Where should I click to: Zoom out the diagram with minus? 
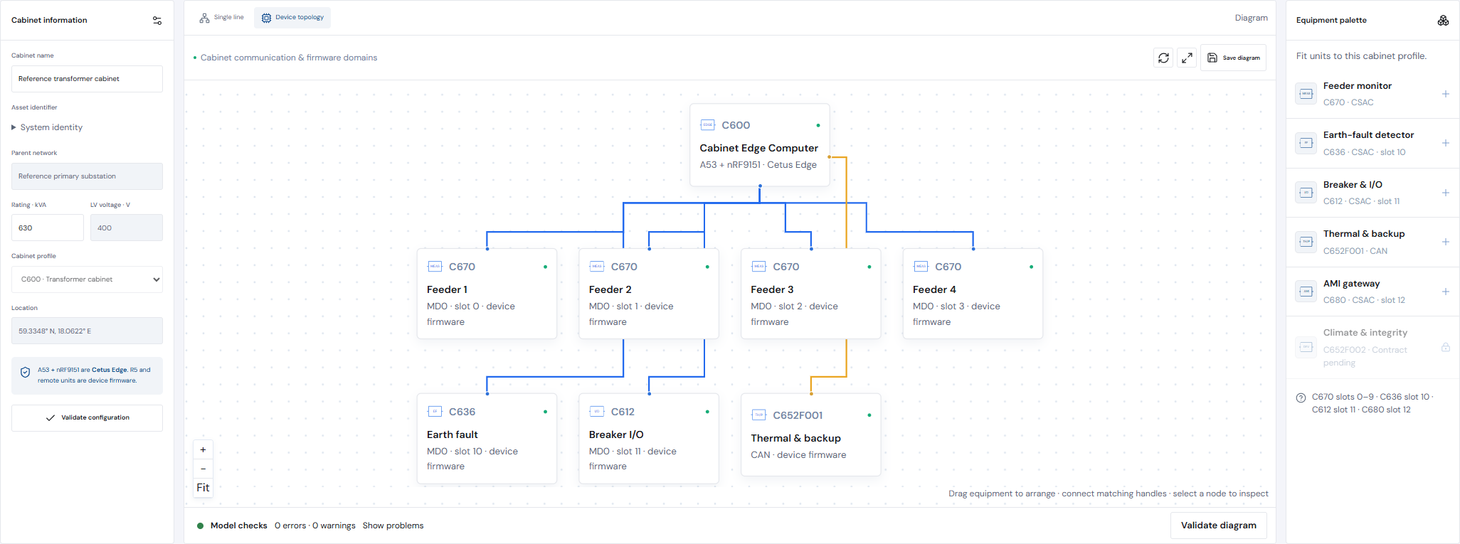point(203,469)
